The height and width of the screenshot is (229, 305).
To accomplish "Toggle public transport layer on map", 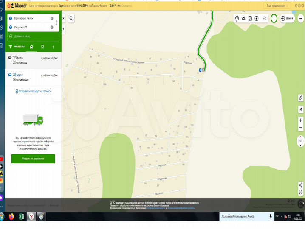I will (x=250, y=18).
